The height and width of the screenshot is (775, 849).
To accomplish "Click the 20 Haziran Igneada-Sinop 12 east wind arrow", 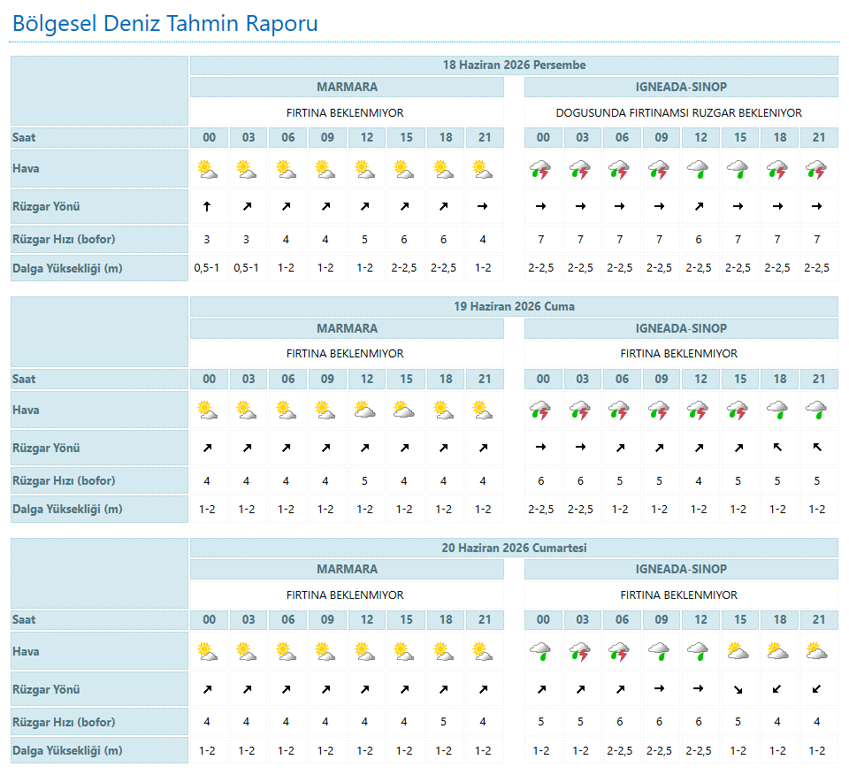I will [699, 688].
